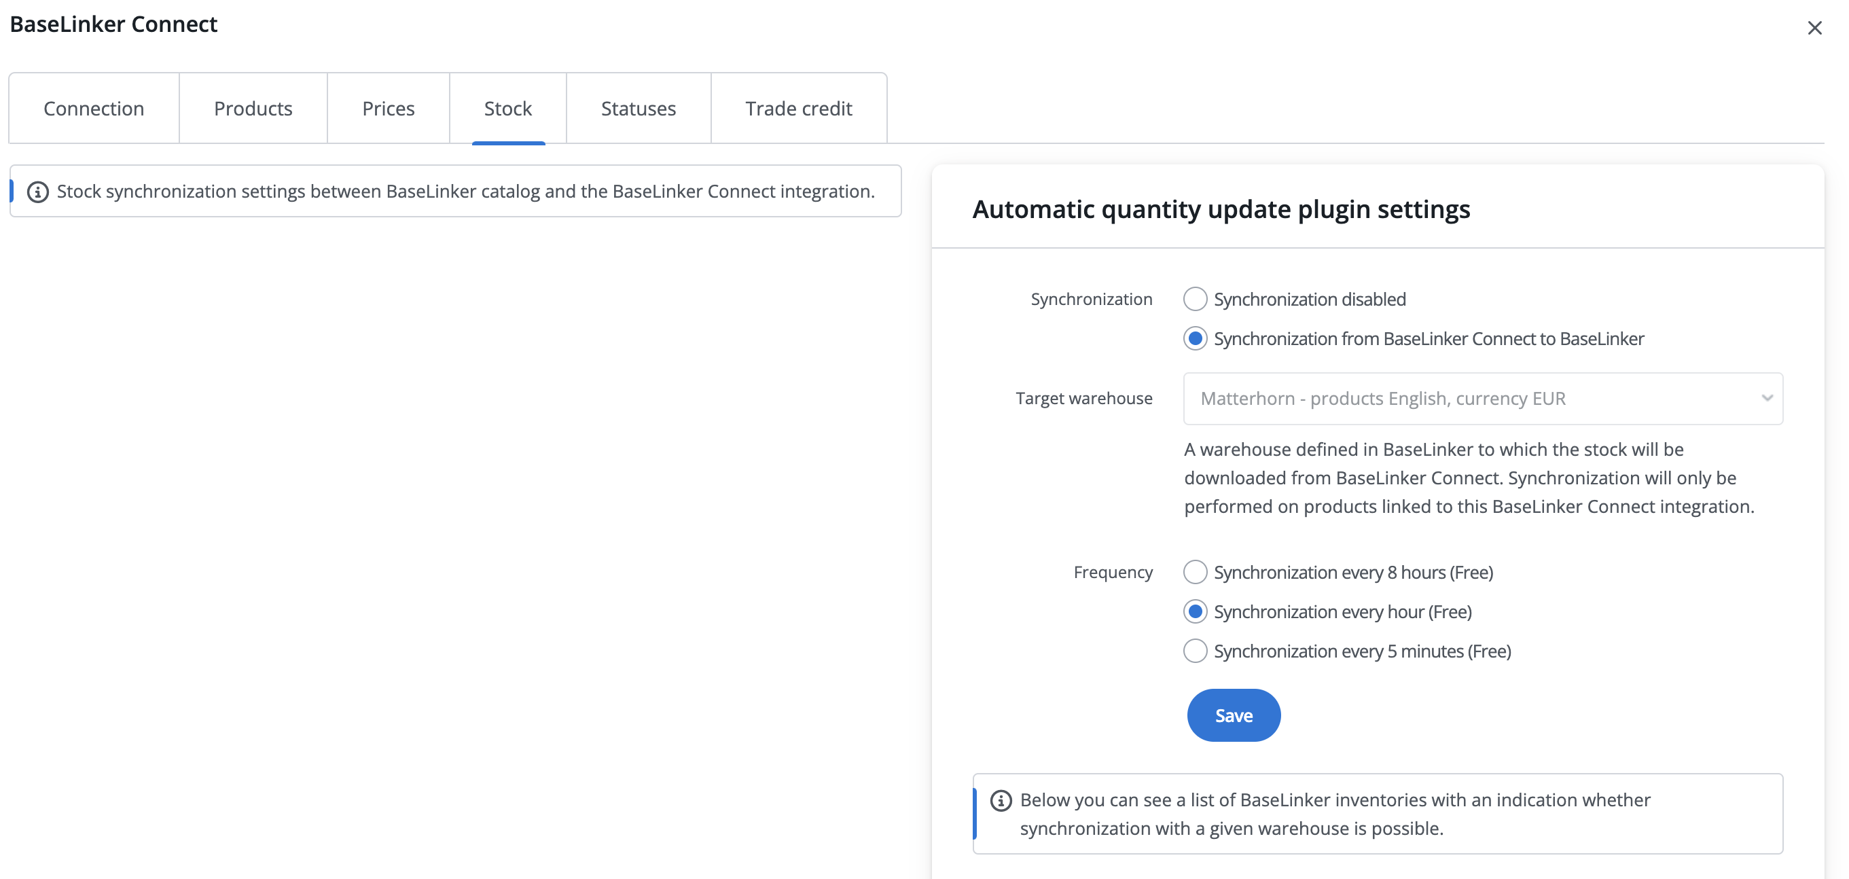
Task: Close the BaseLinker Connect dialog
Action: coord(1814,28)
